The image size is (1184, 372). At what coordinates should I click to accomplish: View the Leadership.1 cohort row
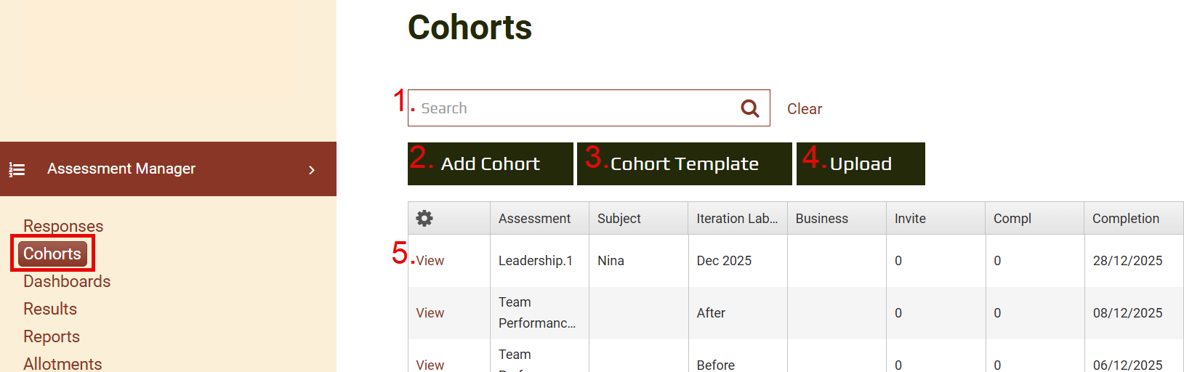430,261
